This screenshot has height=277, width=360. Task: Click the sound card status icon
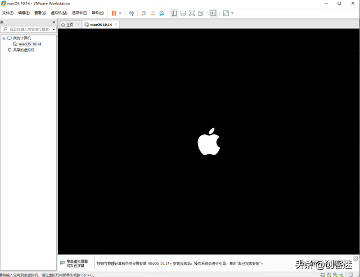(341, 275)
